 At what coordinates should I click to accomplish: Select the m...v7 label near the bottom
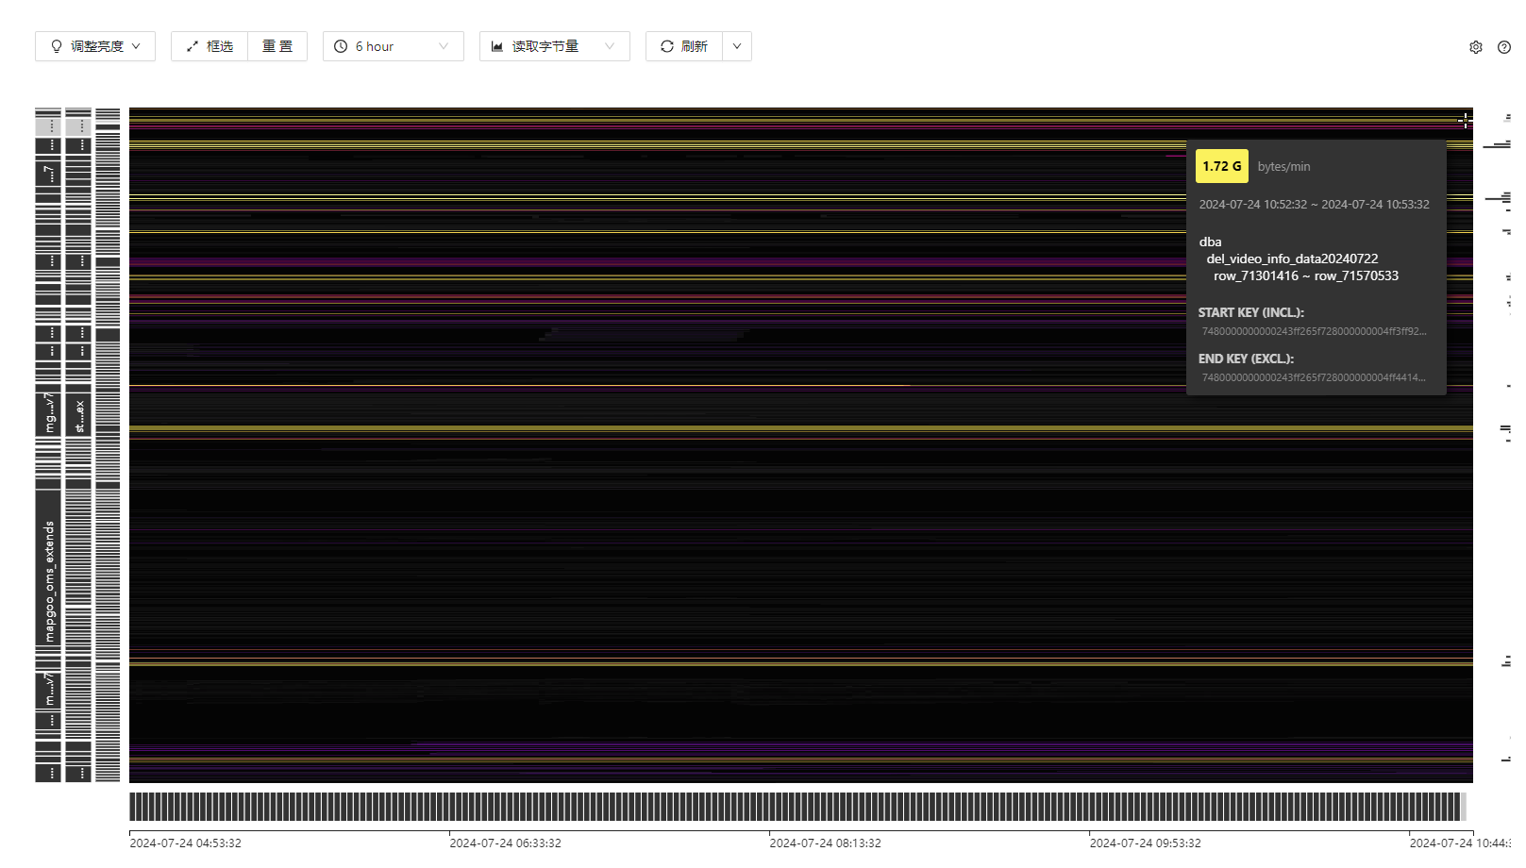point(49,689)
